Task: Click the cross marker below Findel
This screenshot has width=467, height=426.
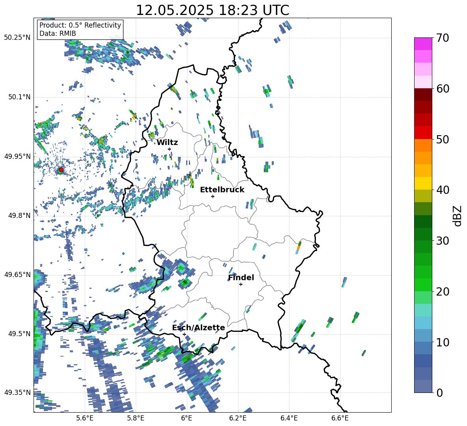Action: [241, 285]
